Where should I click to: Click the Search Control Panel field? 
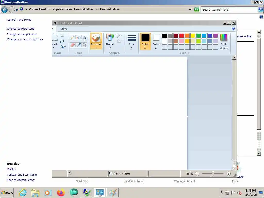(229, 10)
